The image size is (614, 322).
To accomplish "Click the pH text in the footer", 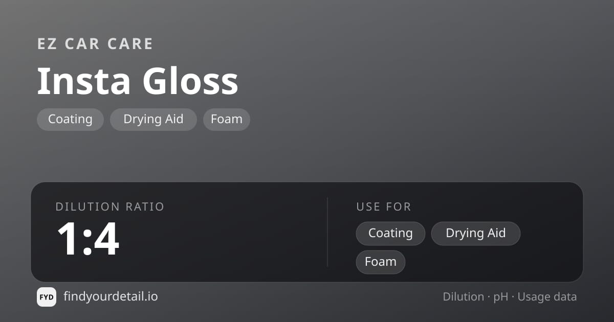I will (x=500, y=297).
